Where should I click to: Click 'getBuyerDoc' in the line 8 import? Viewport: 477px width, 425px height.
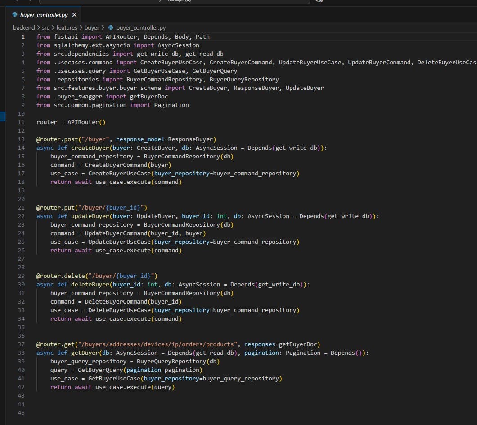click(149, 96)
